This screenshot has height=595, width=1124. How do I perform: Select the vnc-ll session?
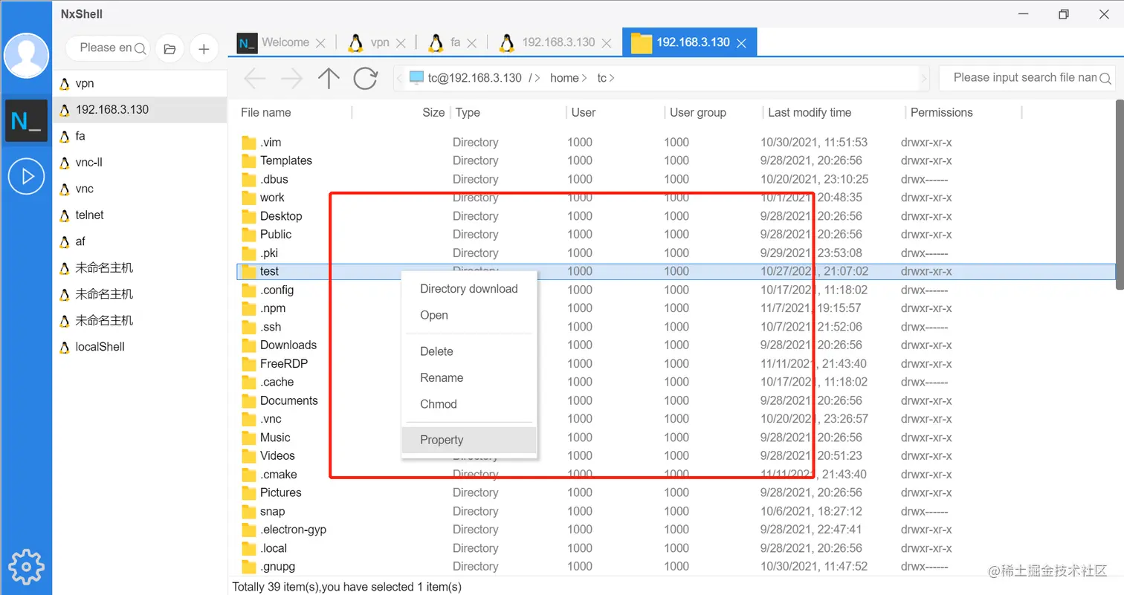tap(140, 163)
